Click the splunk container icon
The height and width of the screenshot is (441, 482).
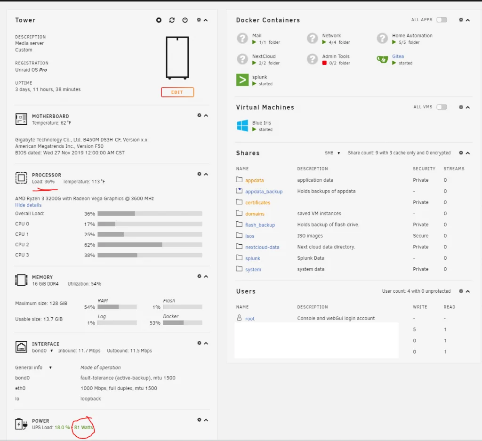click(242, 80)
